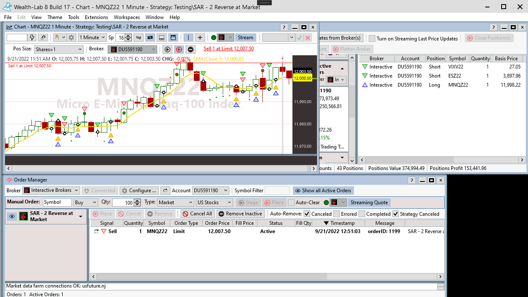Screen dimensions: 528x297
Task: Toggle Streaming Quote button in Order Manager
Action: click(x=369, y=203)
